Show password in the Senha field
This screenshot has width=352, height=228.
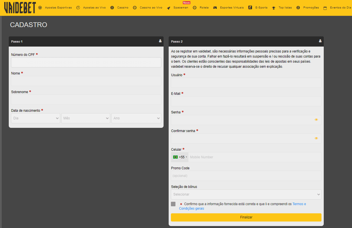pos(316,120)
